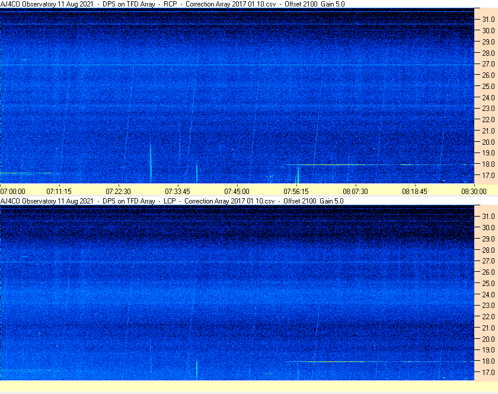
Task: Click 26.0 on the RCP frequency axis
Action: click(489, 75)
